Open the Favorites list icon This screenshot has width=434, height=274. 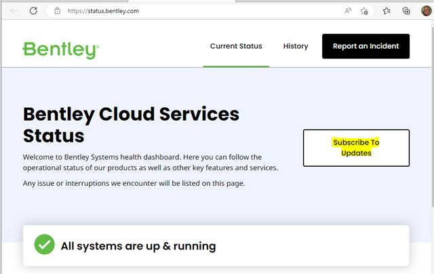[387, 11]
